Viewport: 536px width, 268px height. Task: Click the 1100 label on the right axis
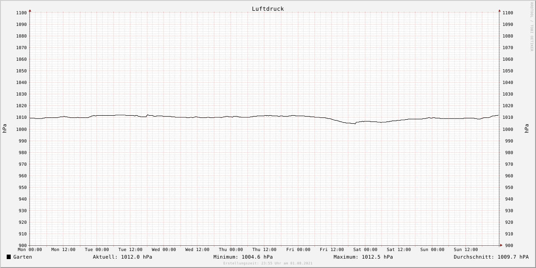point(508,13)
